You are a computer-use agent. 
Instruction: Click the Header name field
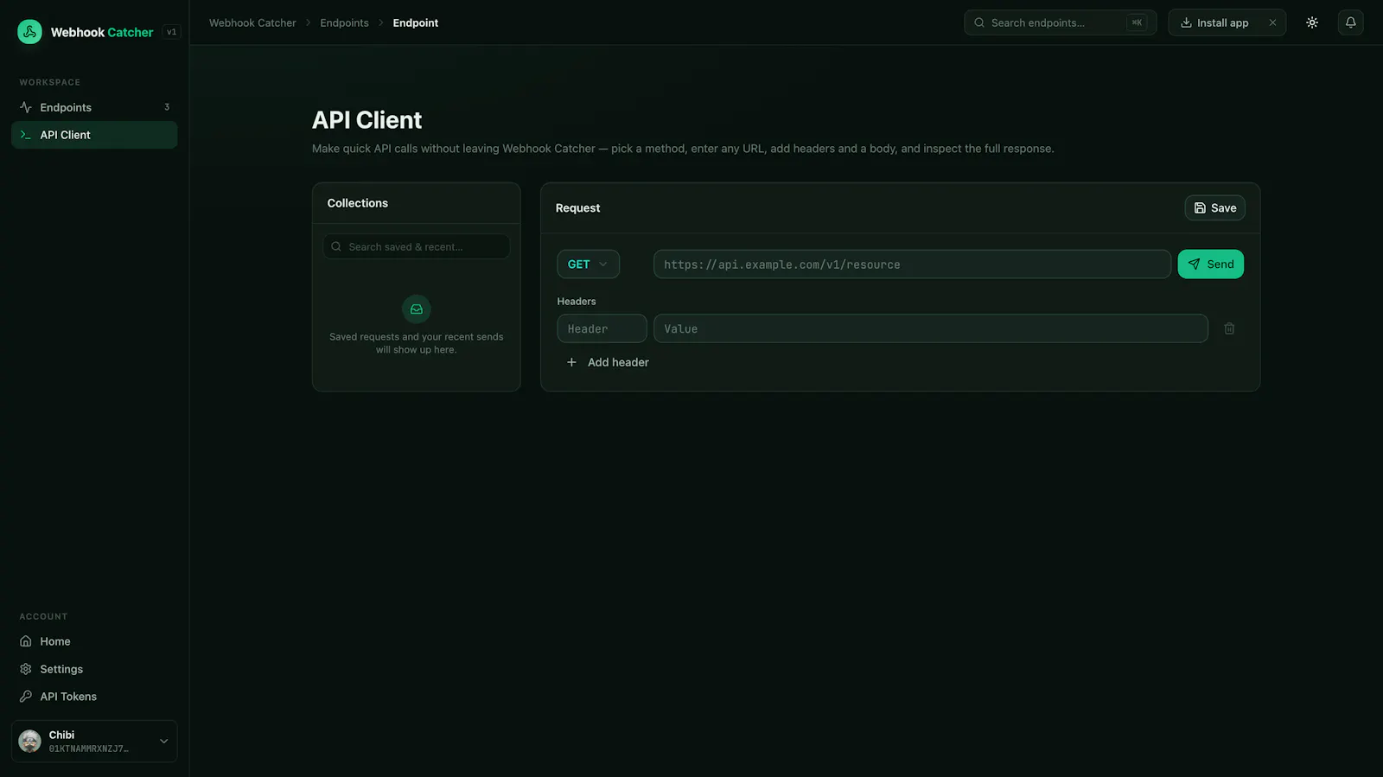coord(602,328)
